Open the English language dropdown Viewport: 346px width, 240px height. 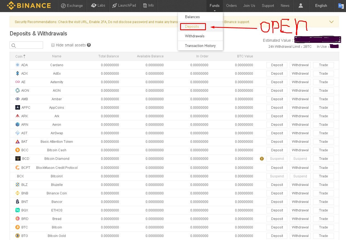point(321,6)
